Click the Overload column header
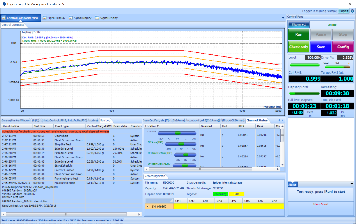Screen dimensions: 356x224 210,126
